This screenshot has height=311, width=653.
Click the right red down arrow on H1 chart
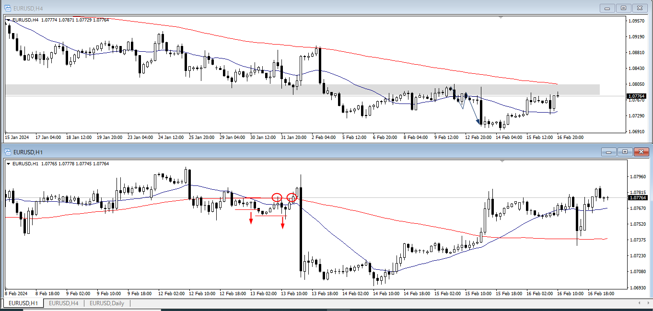(x=283, y=223)
